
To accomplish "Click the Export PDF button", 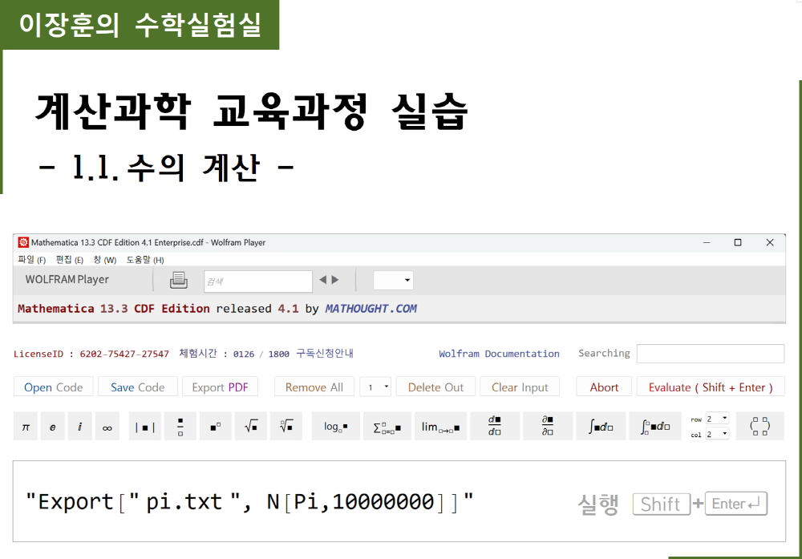I will click(220, 387).
